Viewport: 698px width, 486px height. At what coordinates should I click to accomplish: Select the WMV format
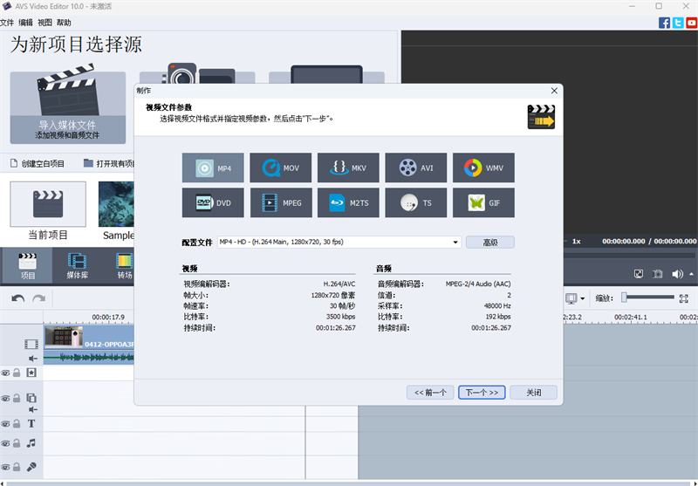point(483,168)
